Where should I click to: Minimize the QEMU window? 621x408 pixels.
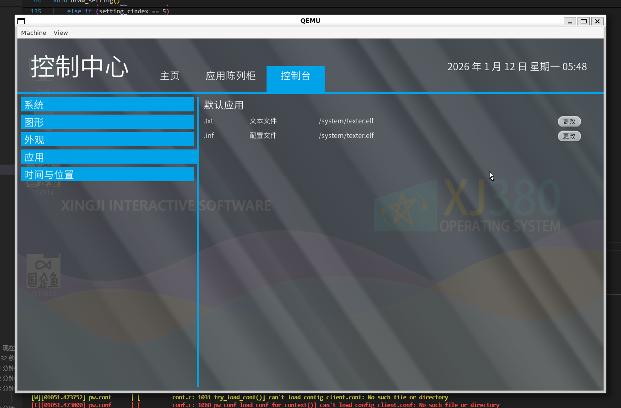click(x=570, y=21)
